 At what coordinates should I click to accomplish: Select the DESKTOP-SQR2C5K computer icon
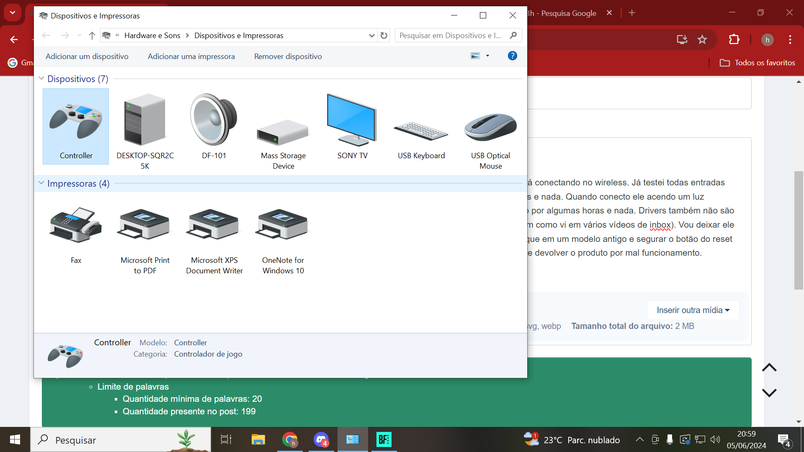145,131
